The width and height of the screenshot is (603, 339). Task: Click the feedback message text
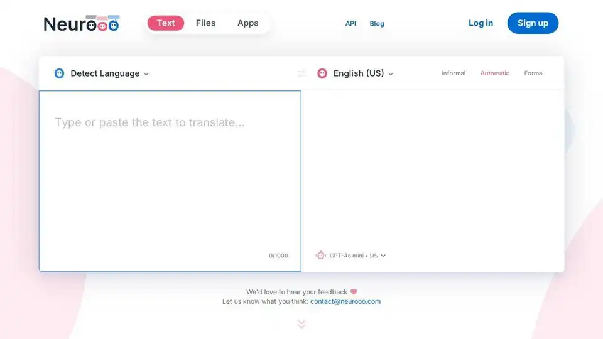pos(296,292)
